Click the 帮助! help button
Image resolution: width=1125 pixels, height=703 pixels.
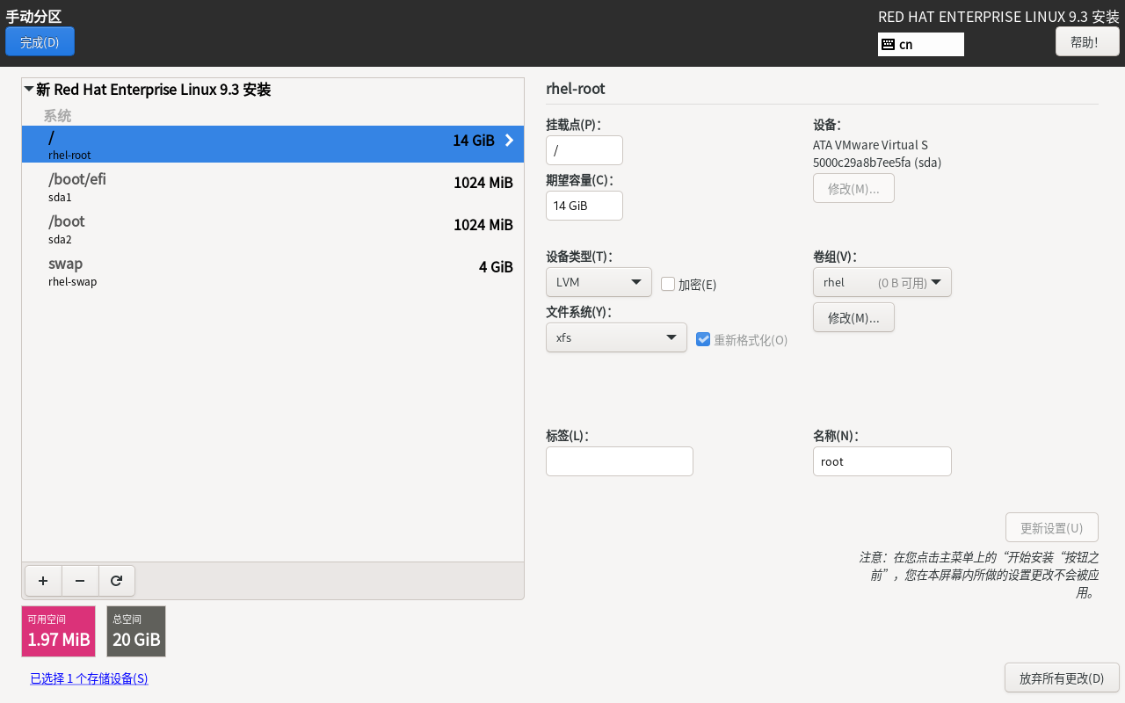1087,41
